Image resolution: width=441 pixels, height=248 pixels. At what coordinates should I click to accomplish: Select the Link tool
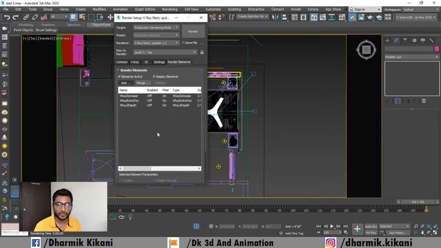26,17
